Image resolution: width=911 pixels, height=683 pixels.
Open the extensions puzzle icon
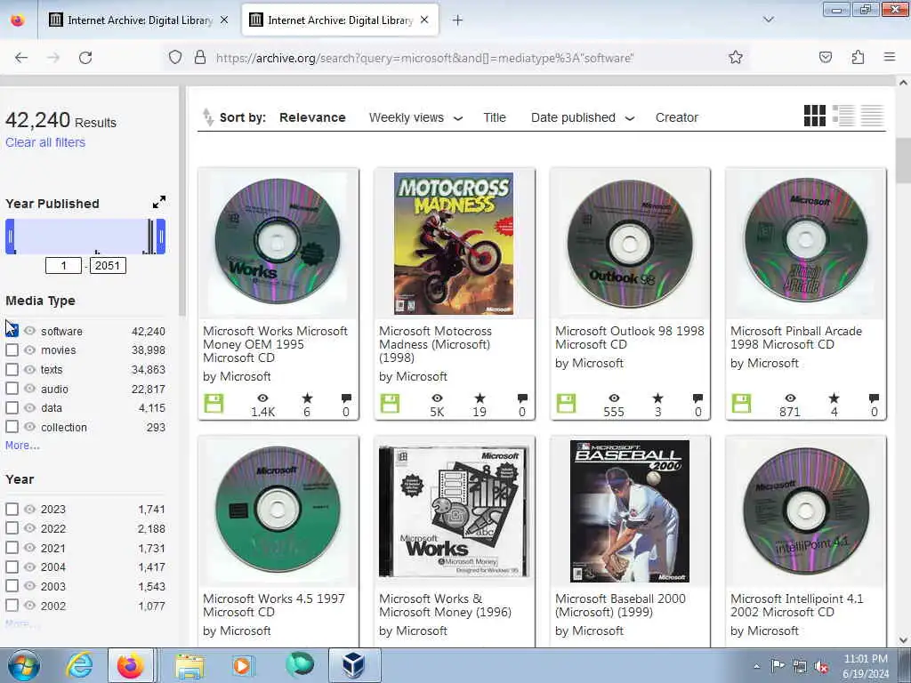tap(858, 58)
